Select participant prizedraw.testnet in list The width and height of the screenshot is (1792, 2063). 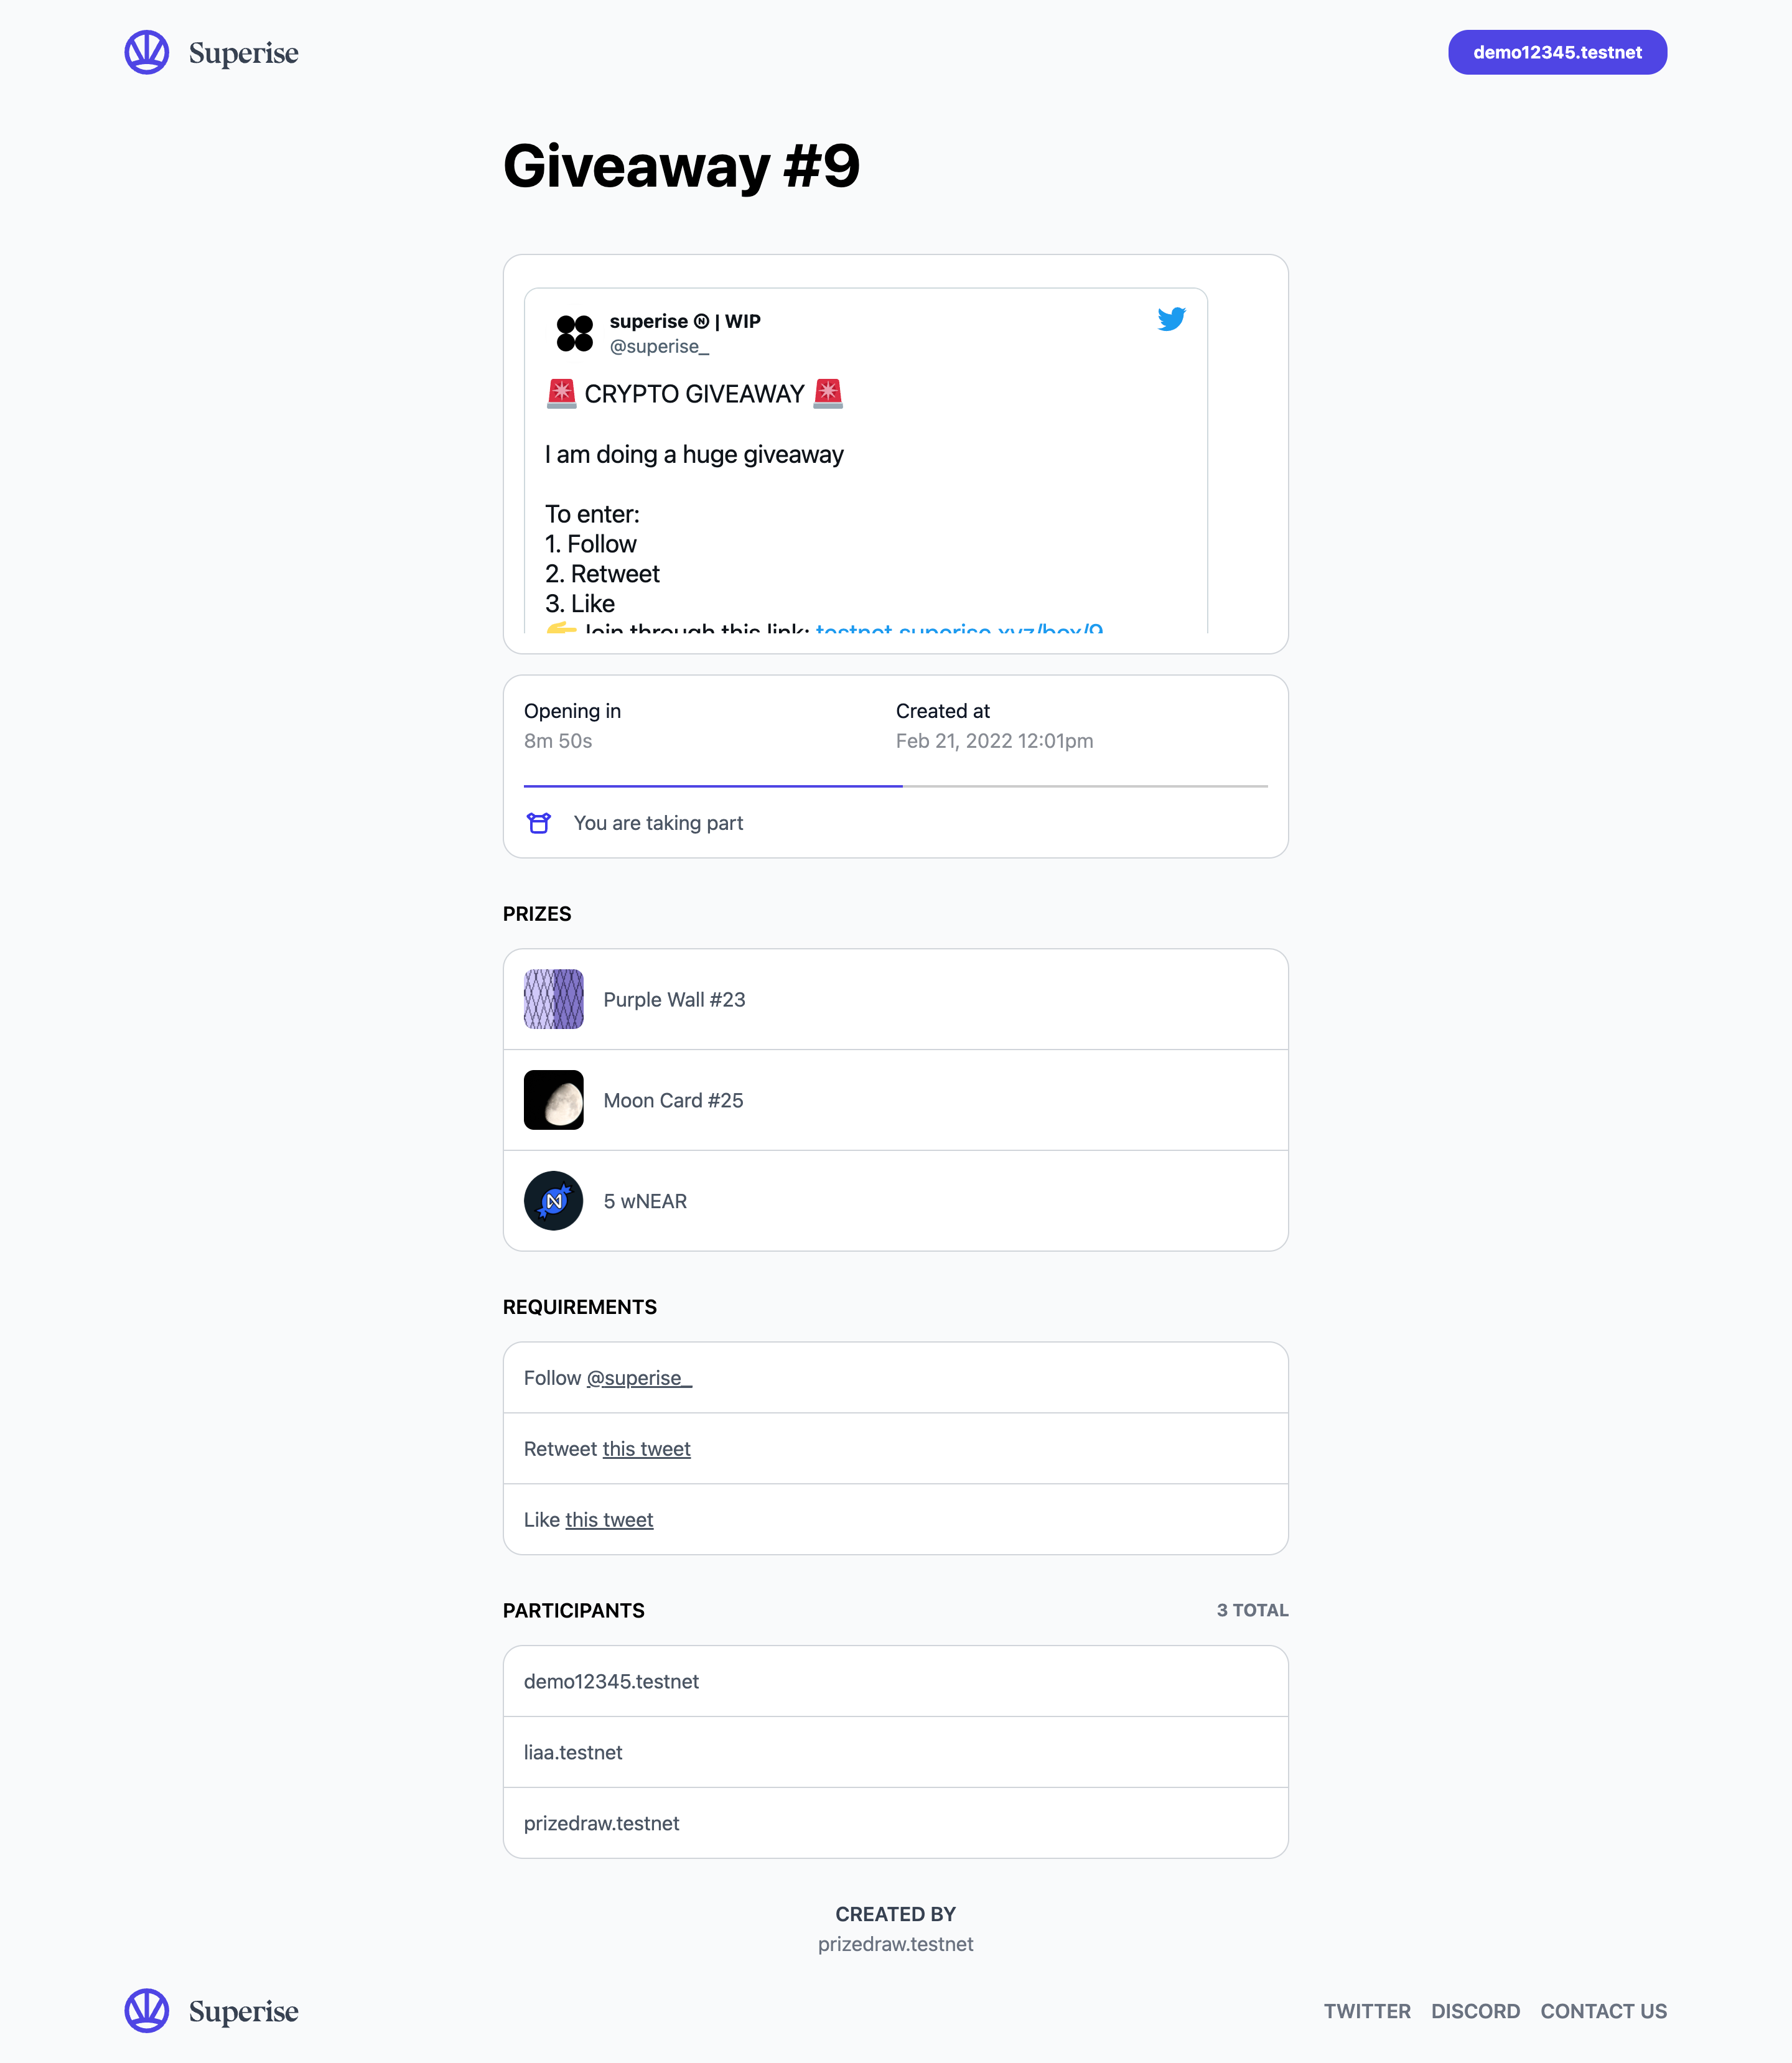pyautogui.click(x=896, y=1823)
